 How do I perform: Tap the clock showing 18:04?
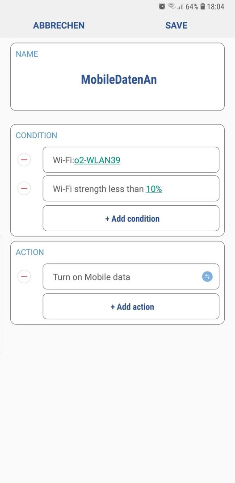tap(216, 6)
